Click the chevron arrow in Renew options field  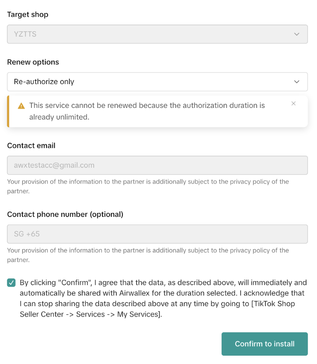point(297,82)
